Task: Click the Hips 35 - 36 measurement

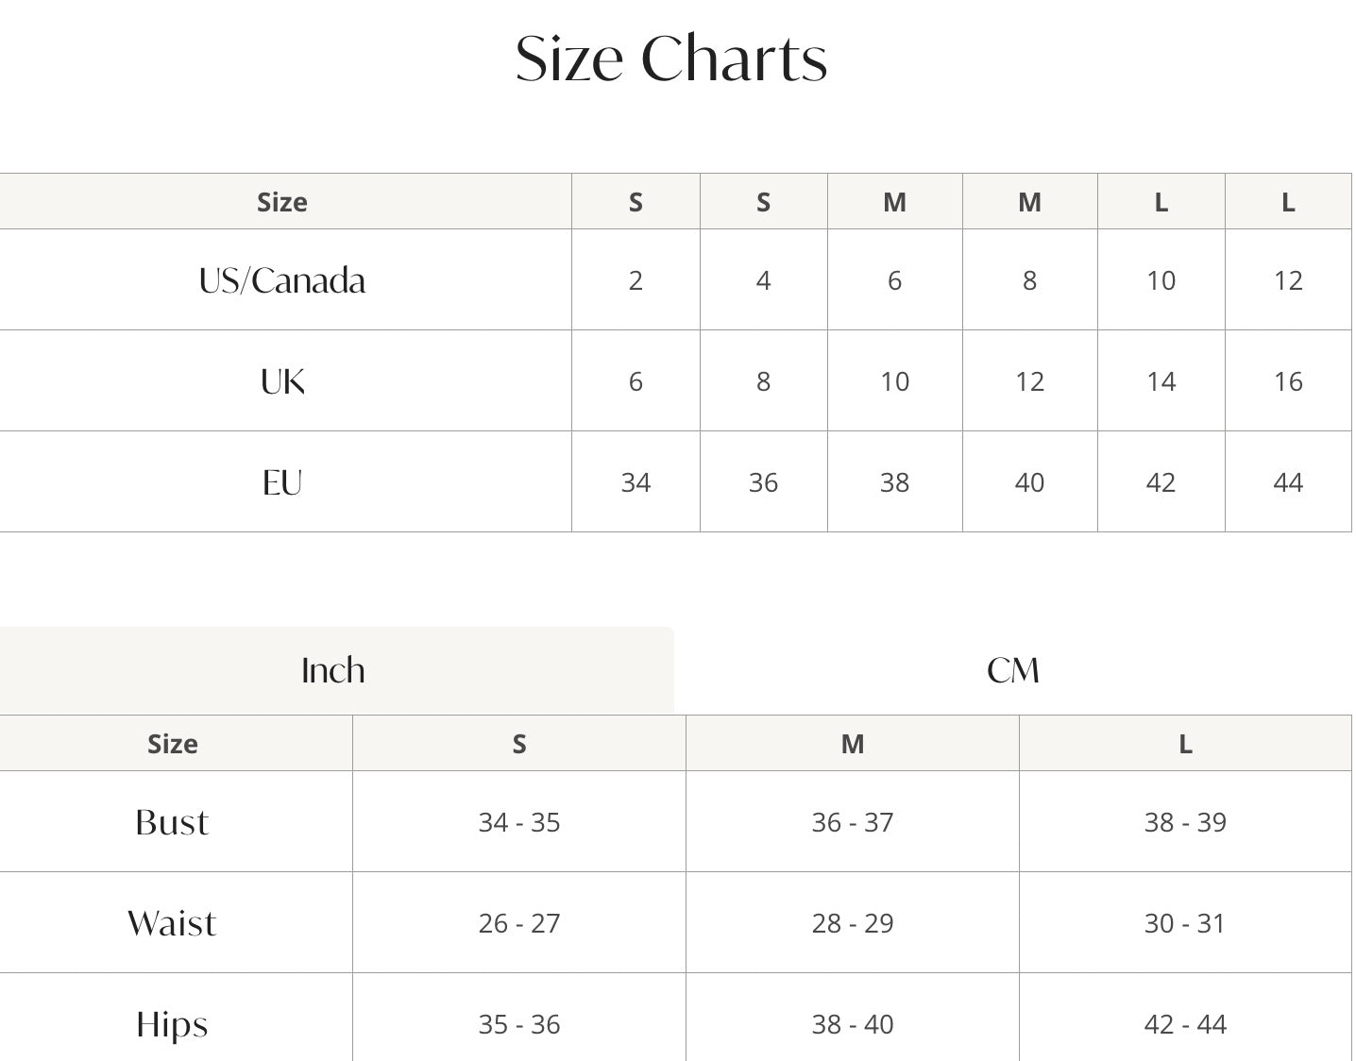Action: click(x=519, y=1024)
